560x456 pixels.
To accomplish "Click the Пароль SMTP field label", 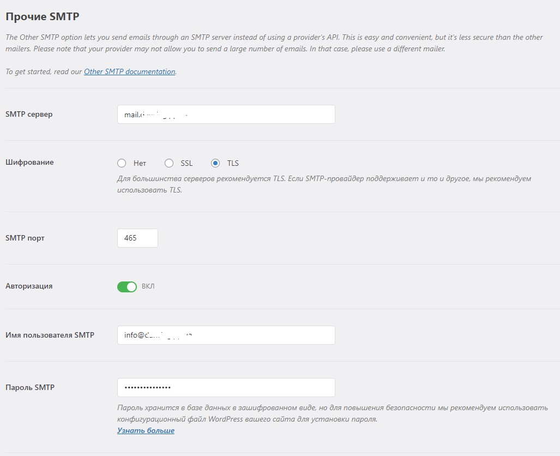I will pyautogui.click(x=30, y=387).
